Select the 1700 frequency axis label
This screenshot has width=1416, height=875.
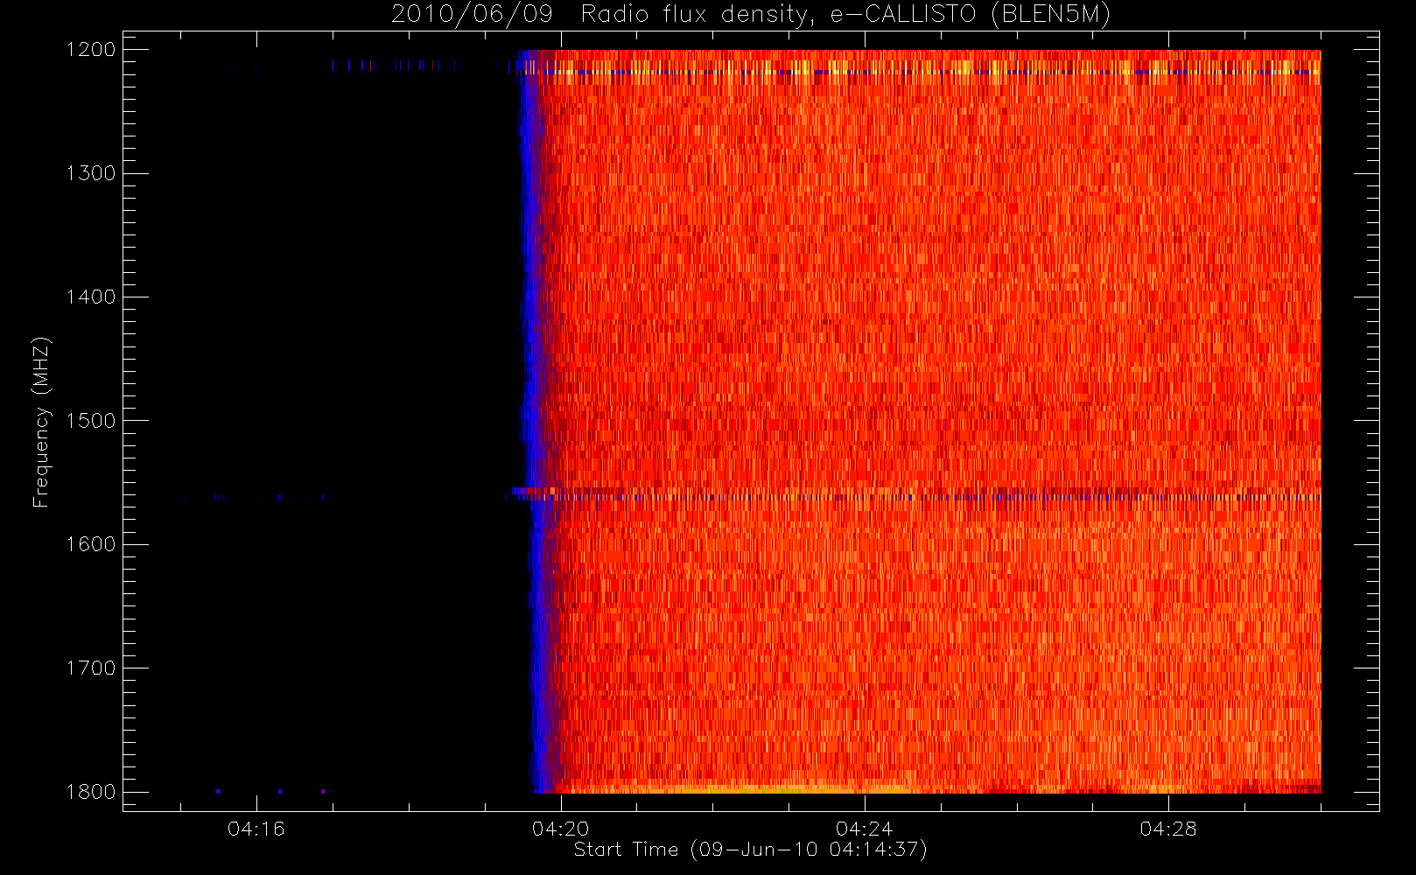(91, 668)
